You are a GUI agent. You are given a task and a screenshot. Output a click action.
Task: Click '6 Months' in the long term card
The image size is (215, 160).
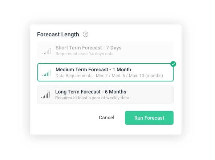pos(115,92)
